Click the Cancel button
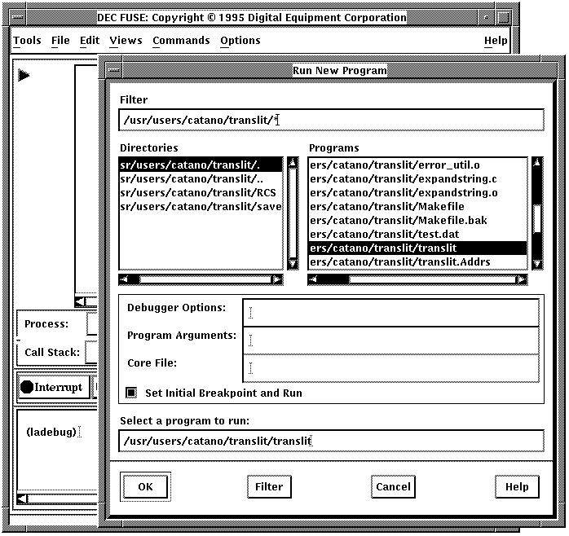The image size is (569, 536). pyautogui.click(x=393, y=487)
